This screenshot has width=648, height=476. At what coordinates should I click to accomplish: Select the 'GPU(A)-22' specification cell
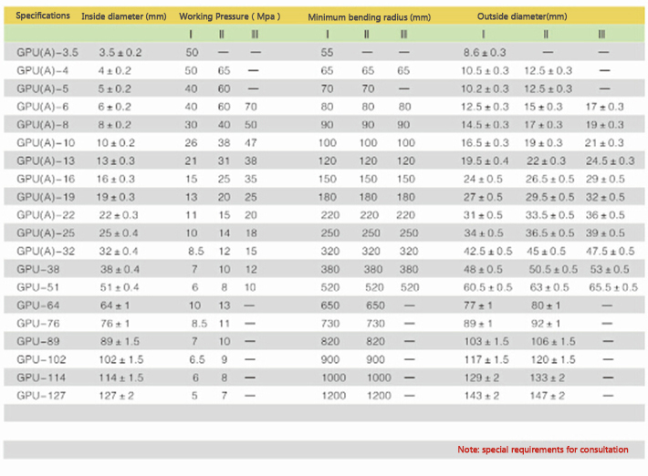(46, 215)
